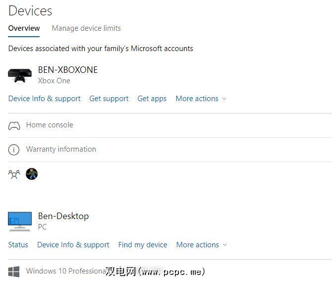Expand More actions for Ben-Desktop
332x283 pixels.
(x=201, y=245)
